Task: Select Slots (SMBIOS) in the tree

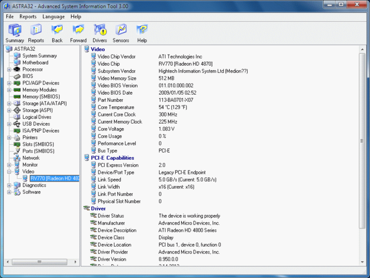Action: [38, 144]
